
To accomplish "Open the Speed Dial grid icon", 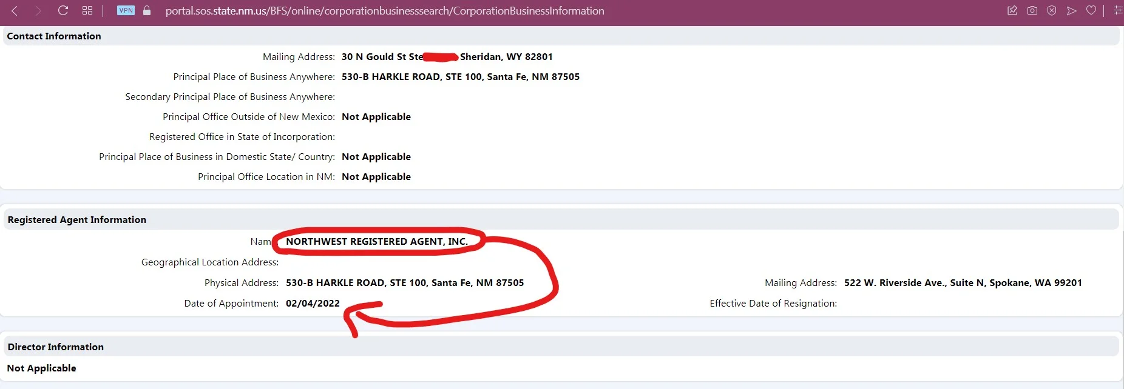I will pos(87,11).
